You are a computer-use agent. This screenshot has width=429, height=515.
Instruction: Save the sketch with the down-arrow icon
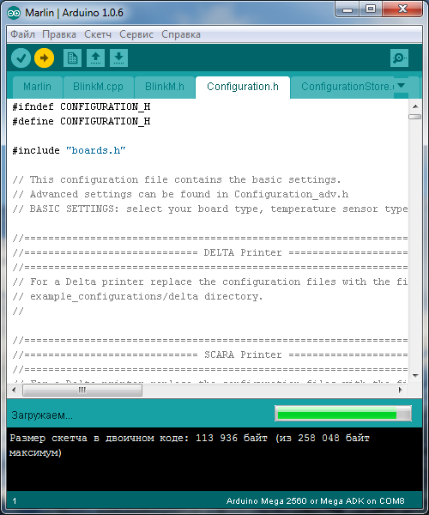click(x=118, y=58)
